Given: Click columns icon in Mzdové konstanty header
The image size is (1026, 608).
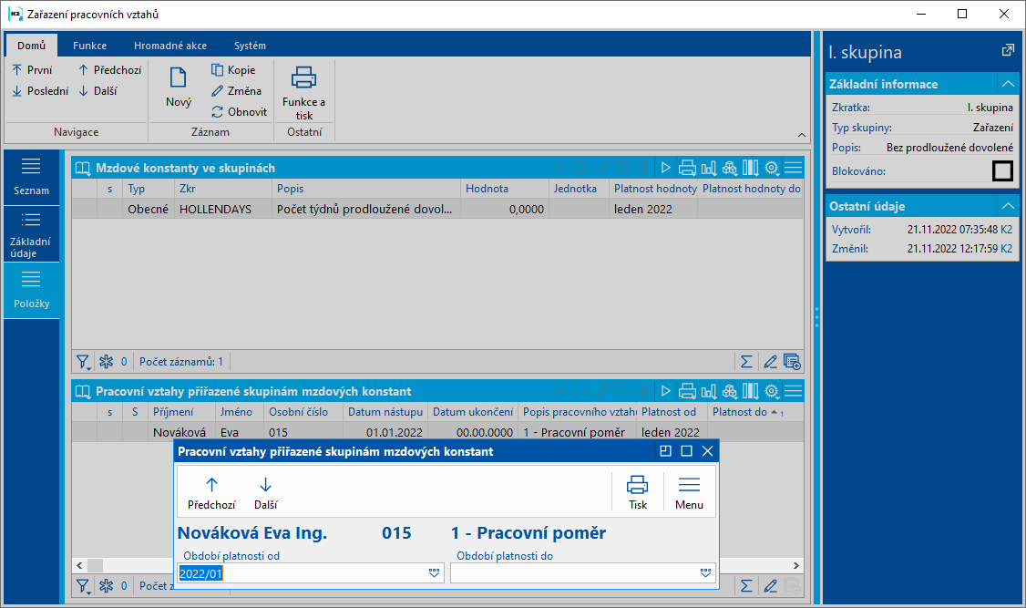Looking at the screenshot, I should click(751, 169).
